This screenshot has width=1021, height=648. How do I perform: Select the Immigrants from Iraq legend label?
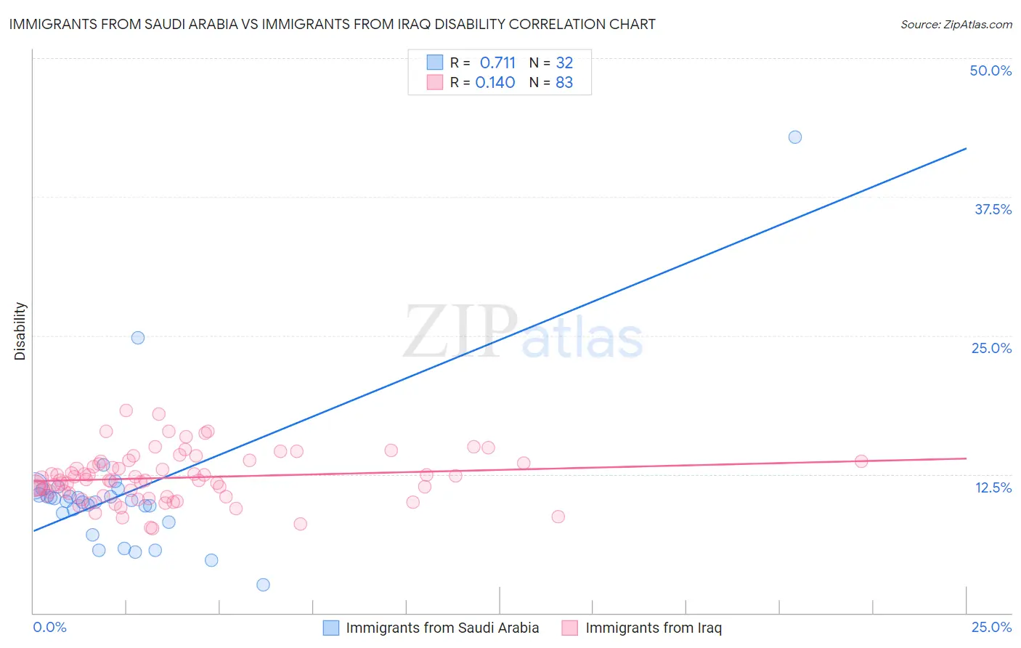pyautogui.click(x=654, y=628)
